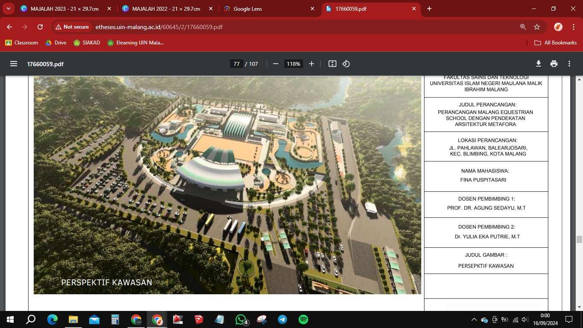
Task: Click the scrollbar down arrow
Action: (579, 307)
